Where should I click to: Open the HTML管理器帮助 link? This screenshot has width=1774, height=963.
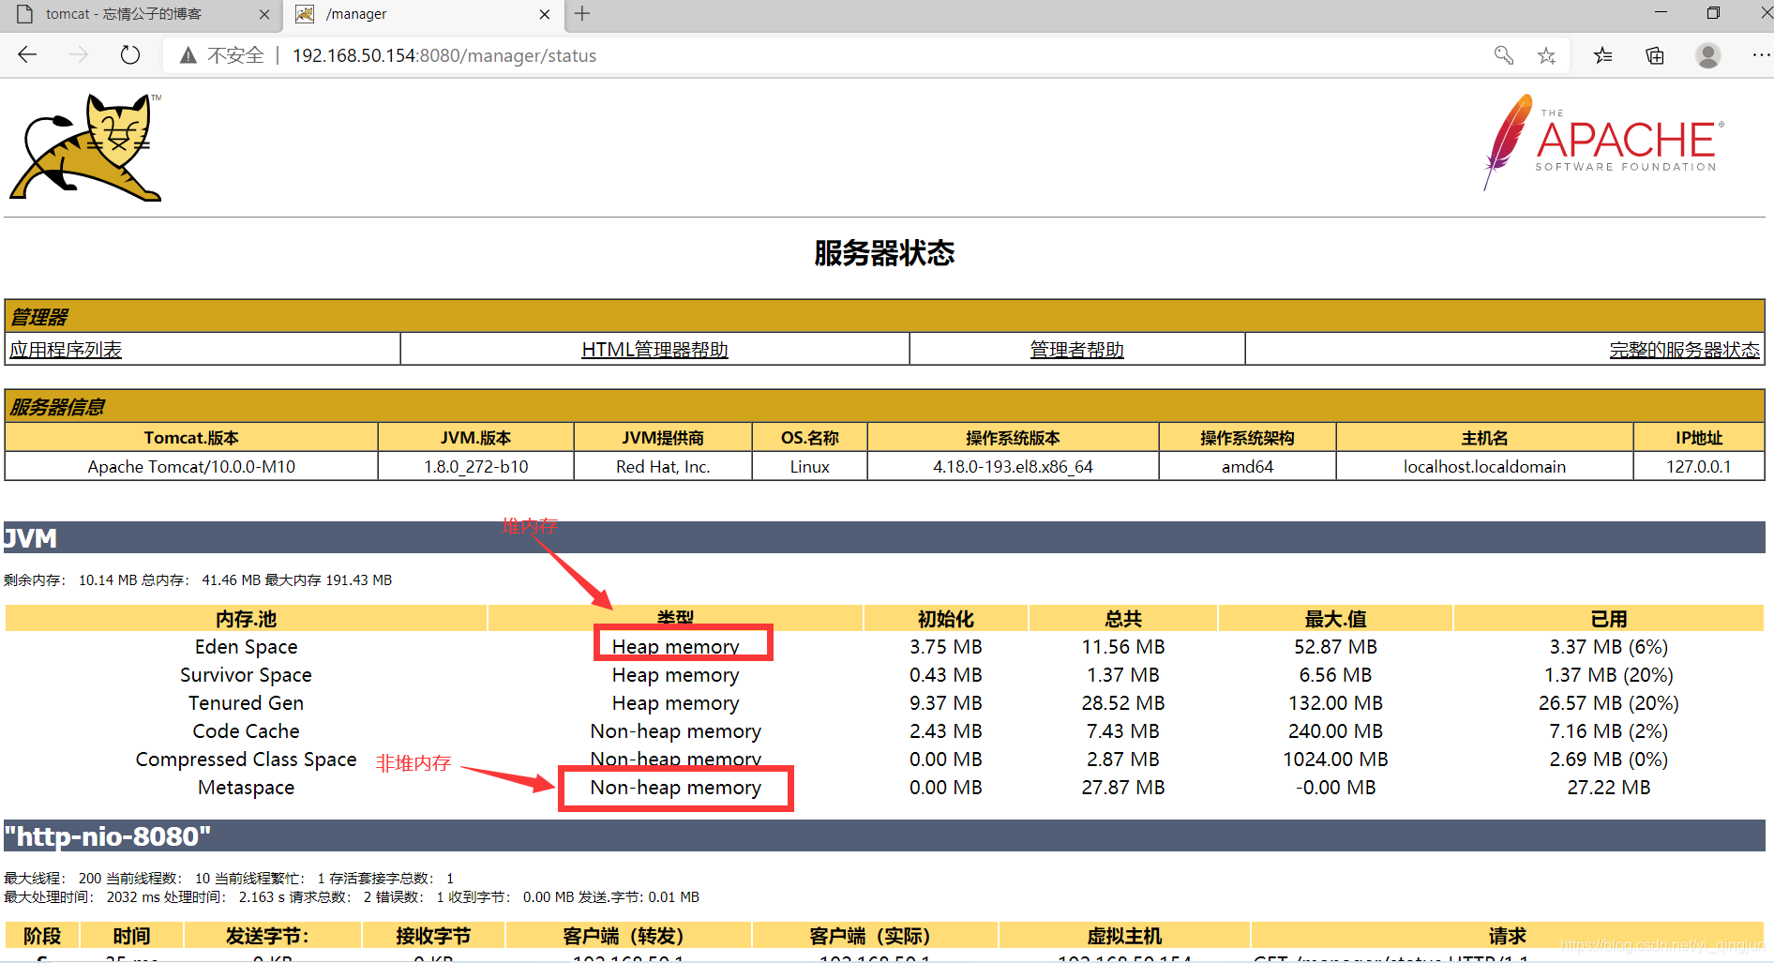[x=654, y=350]
